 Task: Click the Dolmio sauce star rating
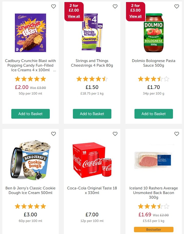click(154, 79)
